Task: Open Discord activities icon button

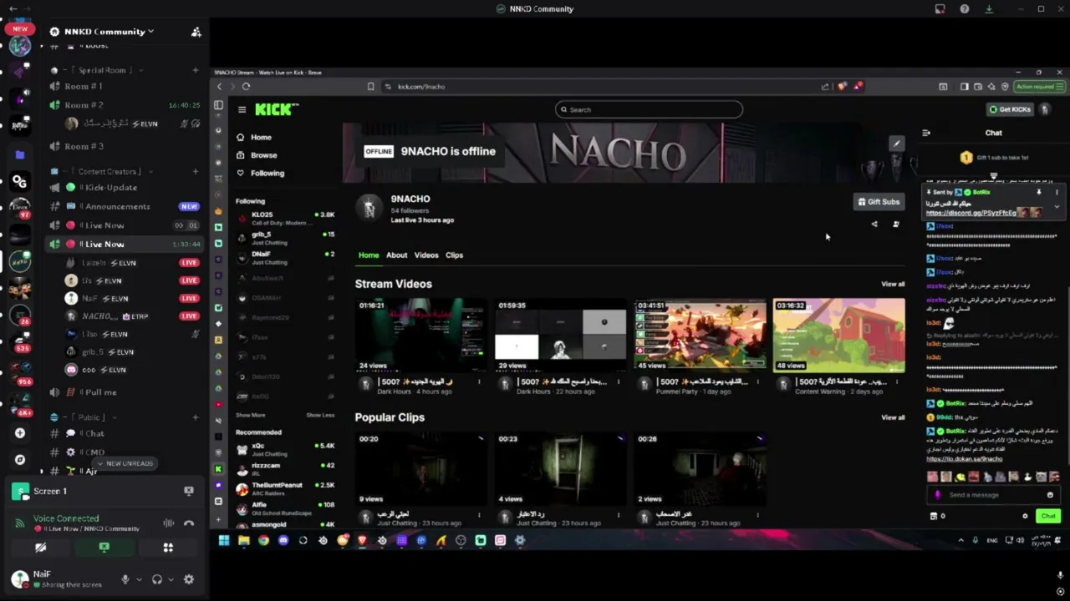Action: (168, 548)
